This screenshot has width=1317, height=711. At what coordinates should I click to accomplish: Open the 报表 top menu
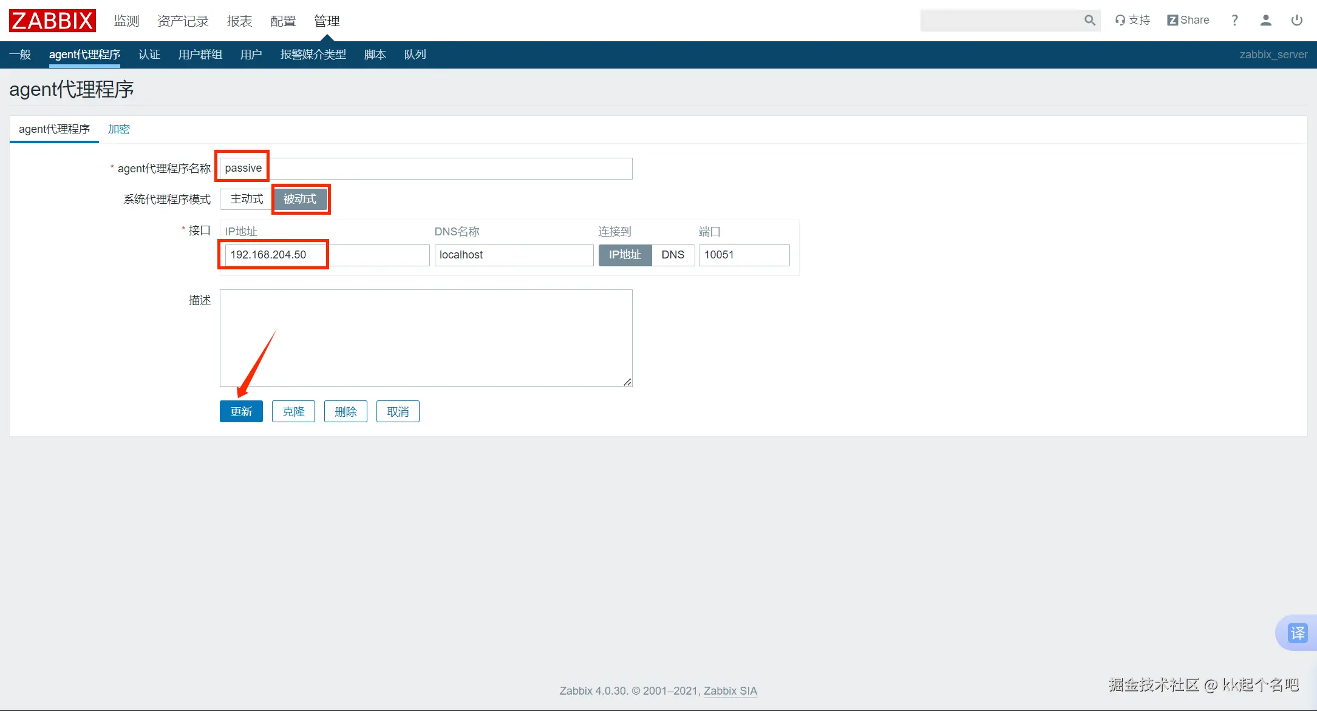239,21
